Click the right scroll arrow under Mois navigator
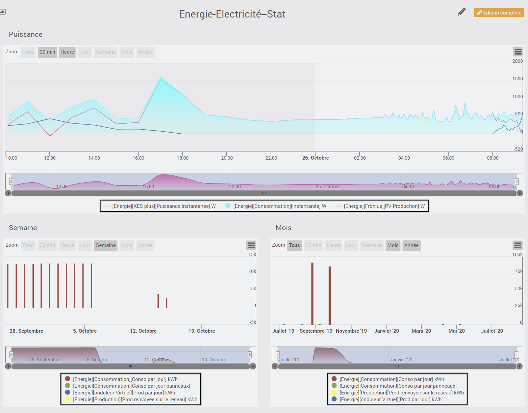The height and width of the screenshot is (413, 528). [x=520, y=366]
